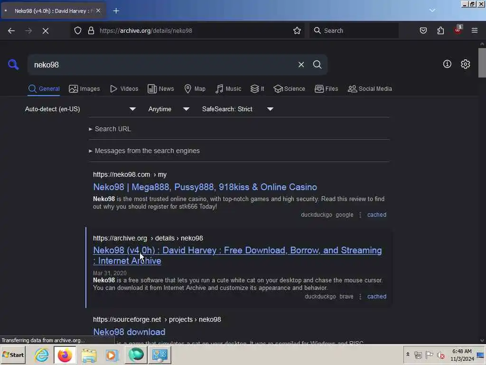This screenshot has height=365, width=486.
Task: Open the control panel taskbar icon
Action: click(x=160, y=355)
